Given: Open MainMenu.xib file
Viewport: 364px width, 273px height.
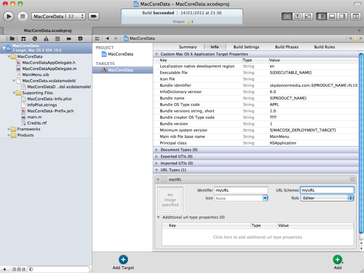Looking at the screenshot, I should click(x=36, y=75).
